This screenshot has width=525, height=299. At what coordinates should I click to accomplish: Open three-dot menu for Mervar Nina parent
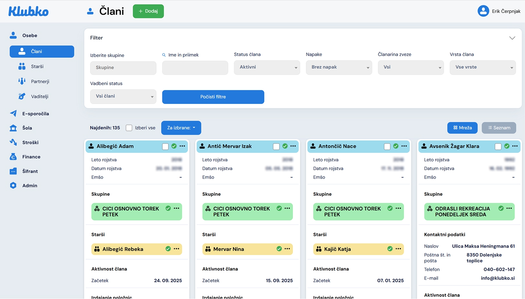tap(287, 249)
